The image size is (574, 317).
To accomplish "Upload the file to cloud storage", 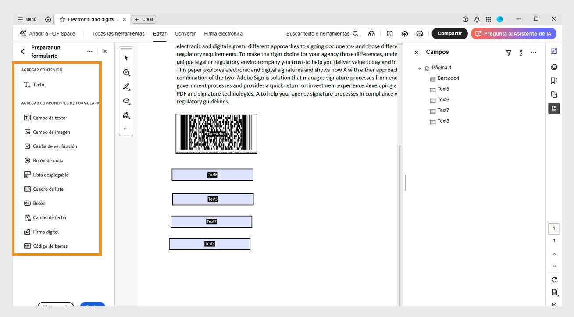I will click(x=404, y=34).
